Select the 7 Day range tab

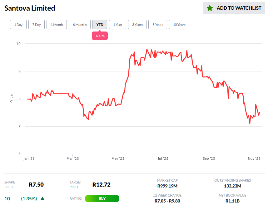click(x=37, y=25)
